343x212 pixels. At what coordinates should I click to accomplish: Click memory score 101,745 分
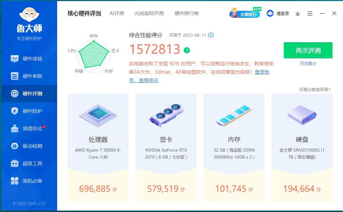pos(234,189)
